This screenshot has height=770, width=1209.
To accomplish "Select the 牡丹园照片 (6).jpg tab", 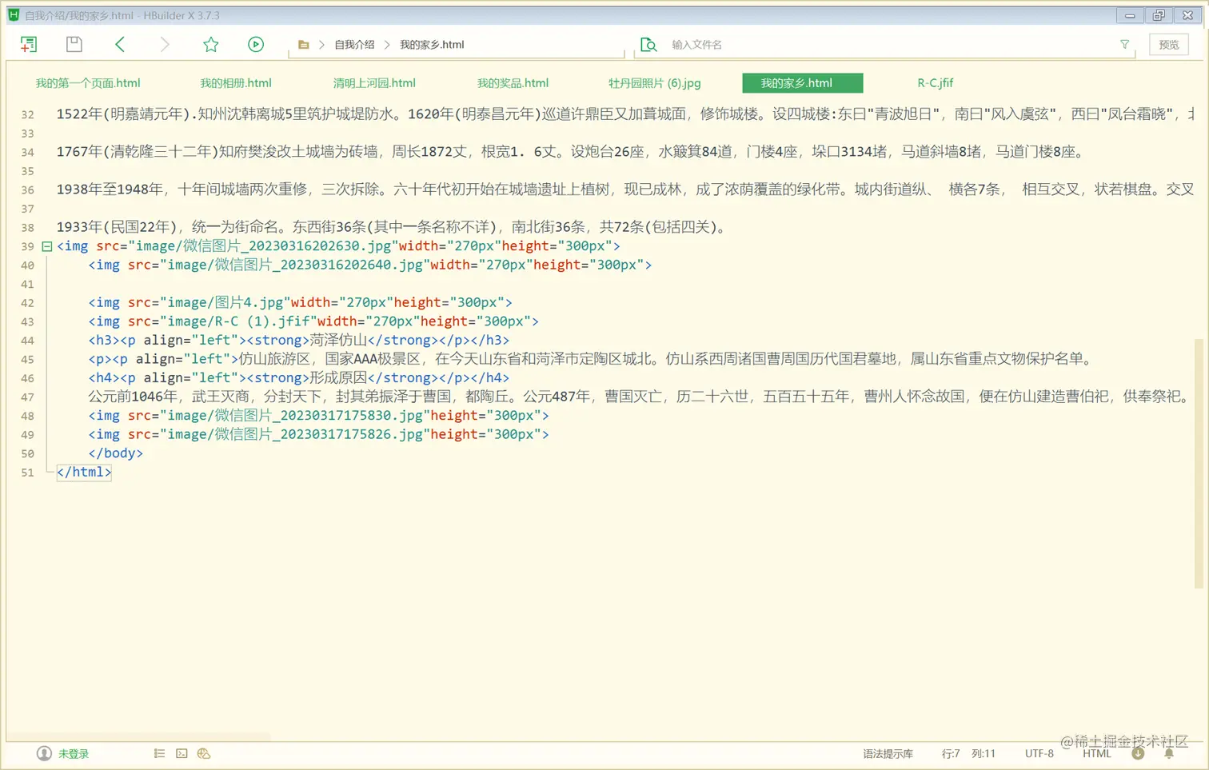I will click(x=654, y=83).
